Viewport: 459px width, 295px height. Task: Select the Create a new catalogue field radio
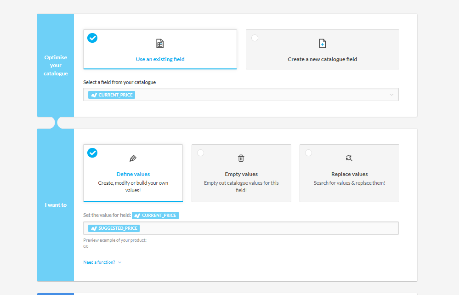coord(255,38)
